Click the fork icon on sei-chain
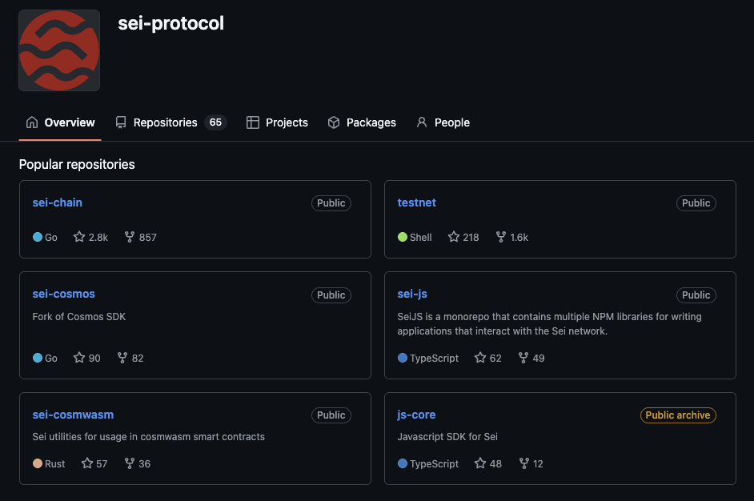The height and width of the screenshot is (501, 754). coord(130,237)
